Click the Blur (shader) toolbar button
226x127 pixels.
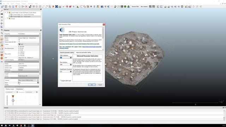[144, 7]
